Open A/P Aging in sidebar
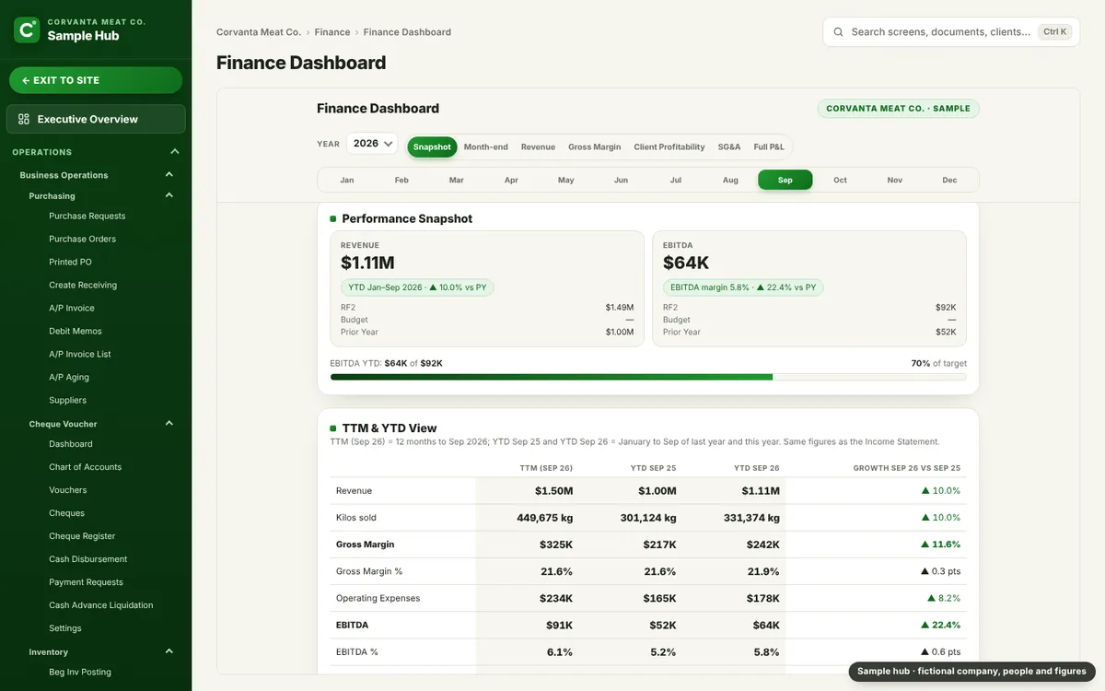1105x691 pixels. tap(69, 377)
